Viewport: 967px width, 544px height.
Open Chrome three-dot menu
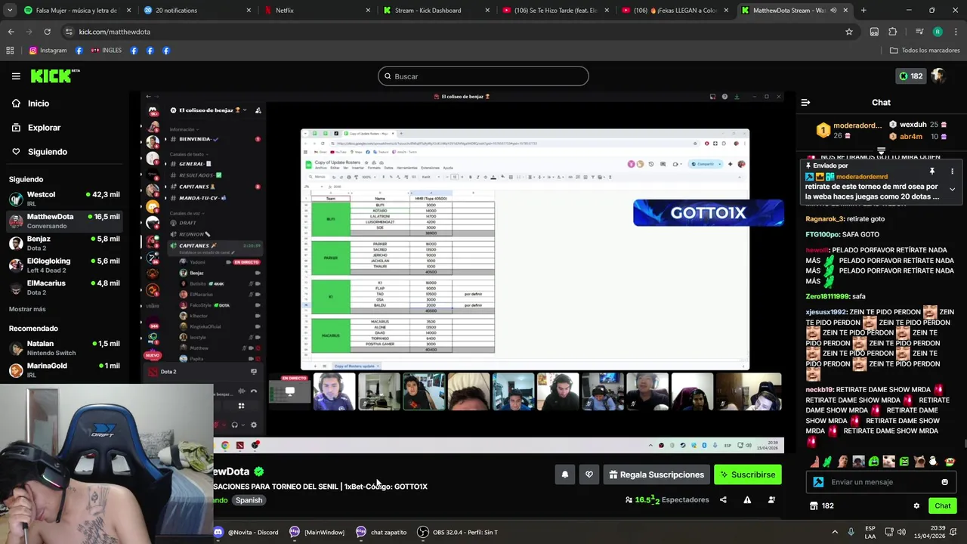point(956,32)
